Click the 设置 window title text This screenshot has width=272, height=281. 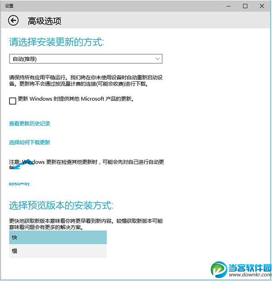(x=9, y=6)
